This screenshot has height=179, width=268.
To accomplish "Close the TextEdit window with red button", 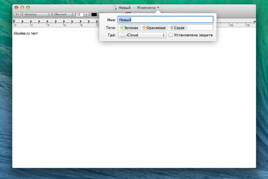I will [x=16, y=8].
